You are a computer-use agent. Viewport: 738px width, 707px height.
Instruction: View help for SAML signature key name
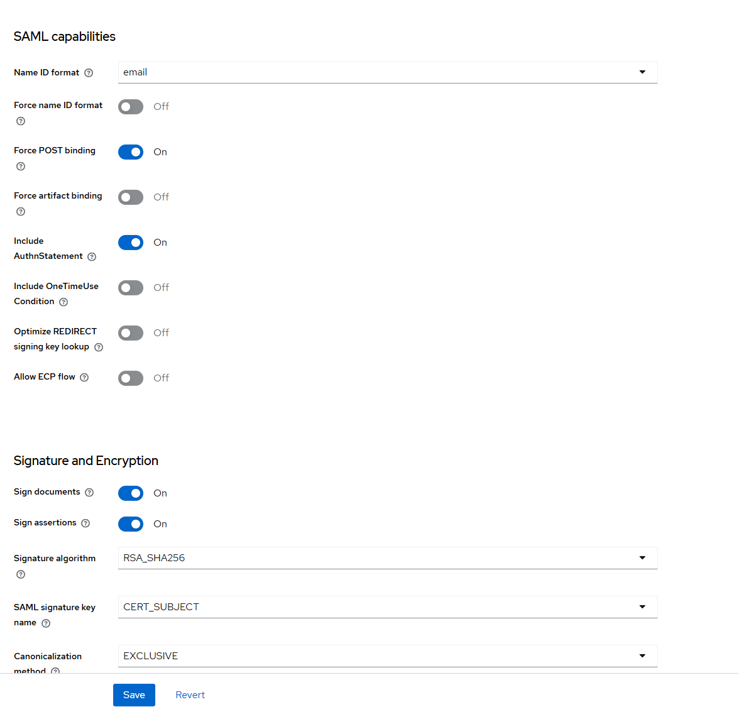point(46,623)
